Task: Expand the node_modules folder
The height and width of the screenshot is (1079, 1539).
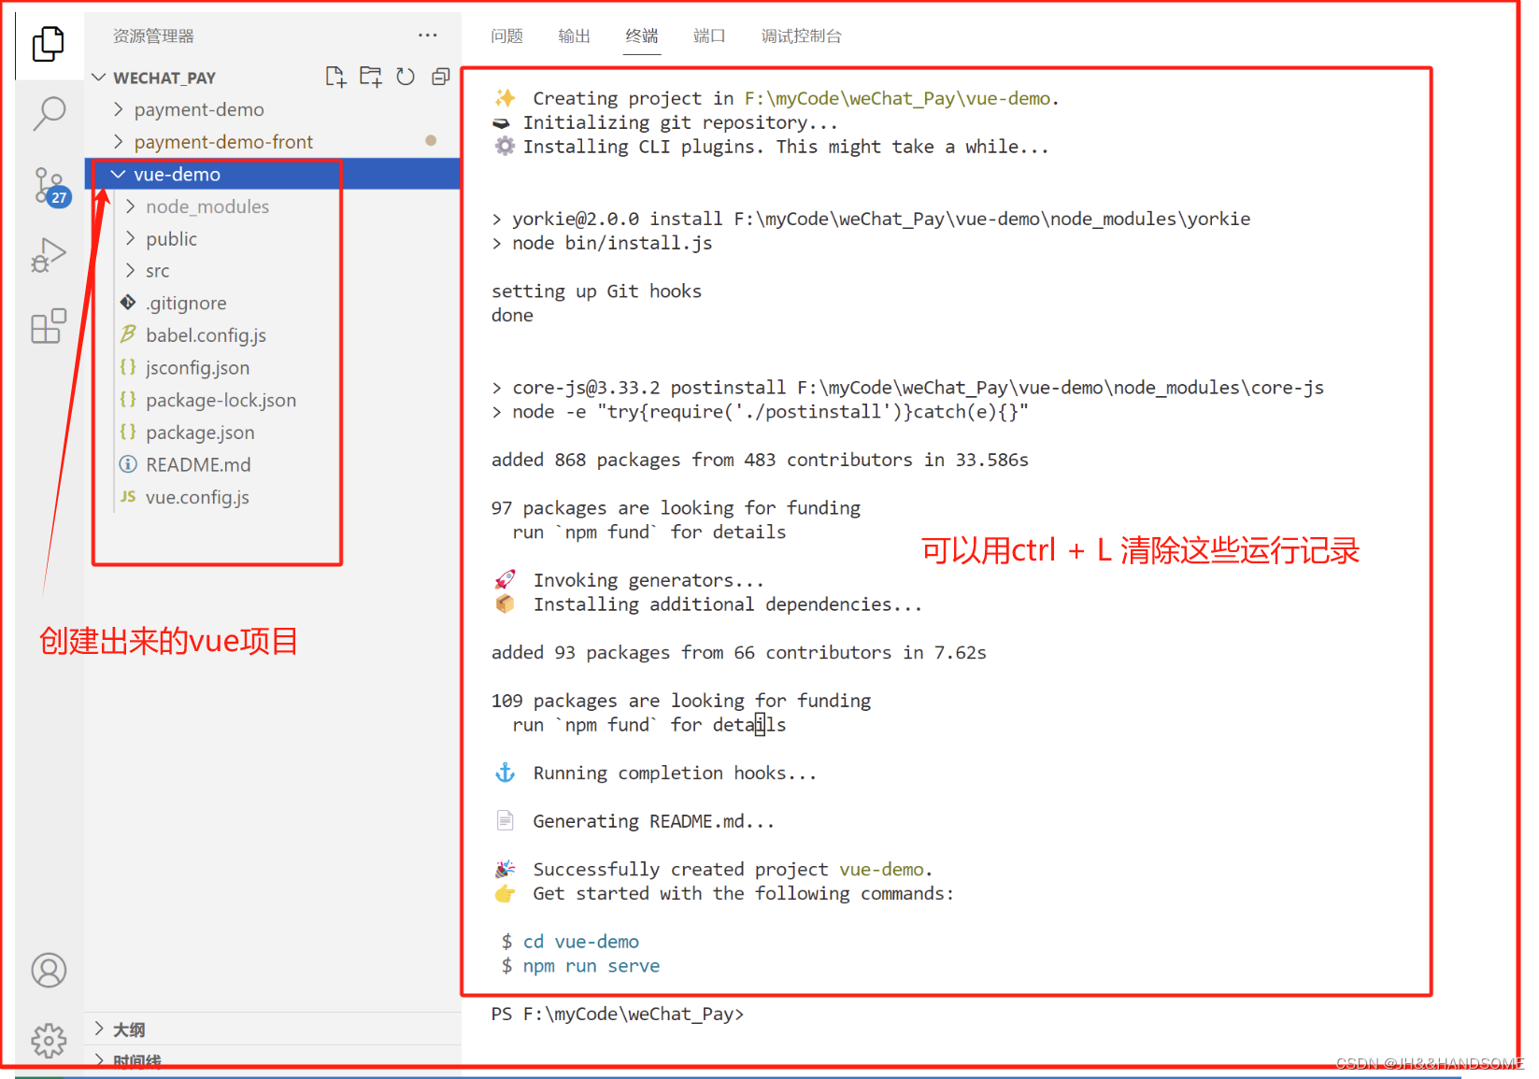Action: (130, 206)
